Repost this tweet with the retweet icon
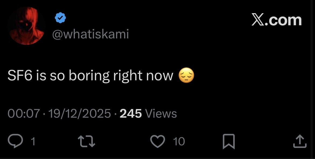The image size is (315, 159). click(x=86, y=141)
